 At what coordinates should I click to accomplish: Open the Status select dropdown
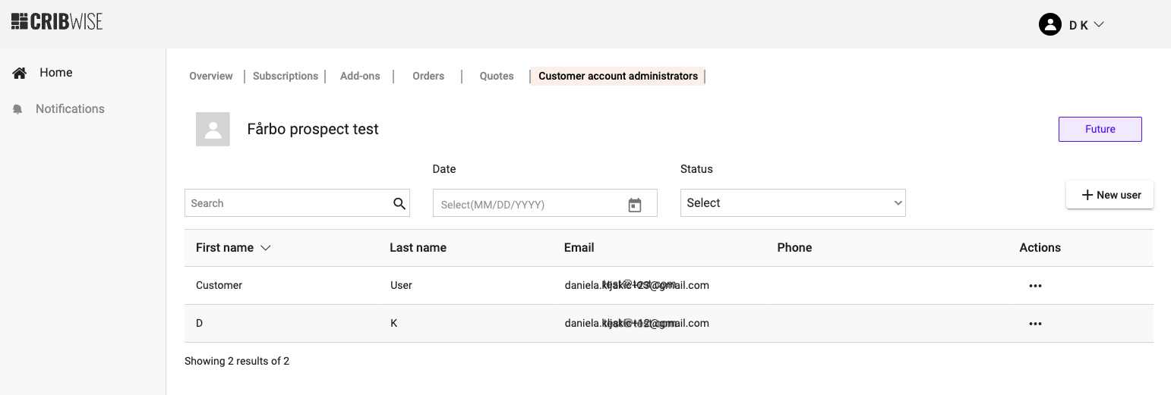pos(793,203)
